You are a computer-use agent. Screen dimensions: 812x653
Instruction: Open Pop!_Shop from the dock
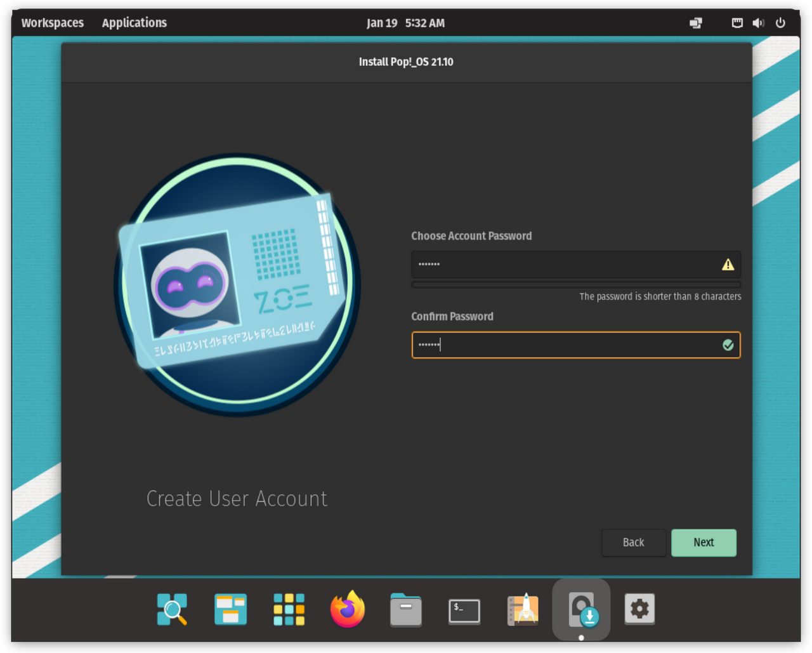tap(523, 609)
